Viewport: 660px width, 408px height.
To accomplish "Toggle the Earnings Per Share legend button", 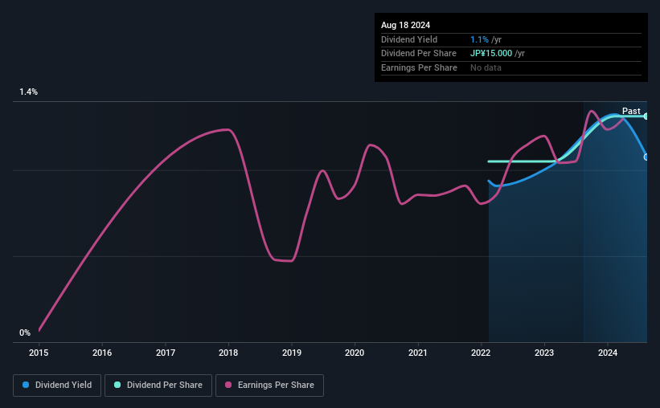I will pyautogui.click(x=269, y=386).
